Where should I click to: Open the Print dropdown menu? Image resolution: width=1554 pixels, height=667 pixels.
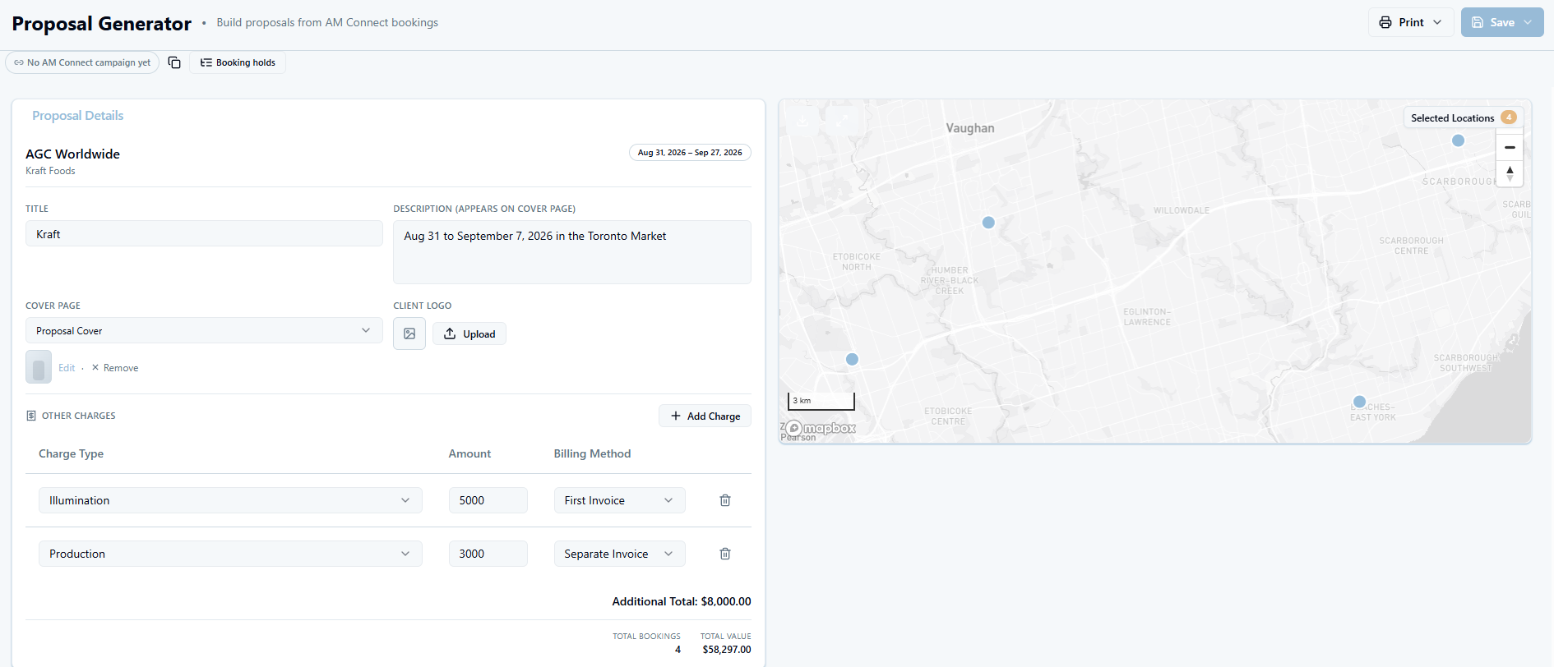[x=1411, y=22]
